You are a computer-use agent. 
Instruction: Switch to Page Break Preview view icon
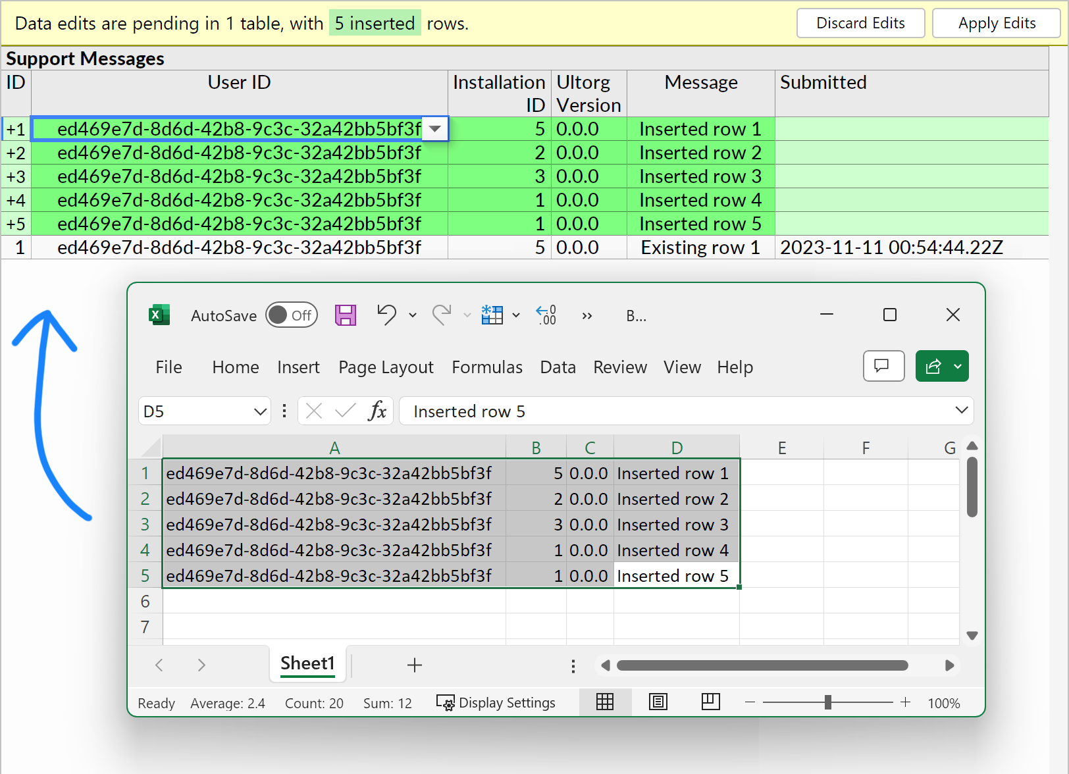pyautogui.click(x=710, y=702)
